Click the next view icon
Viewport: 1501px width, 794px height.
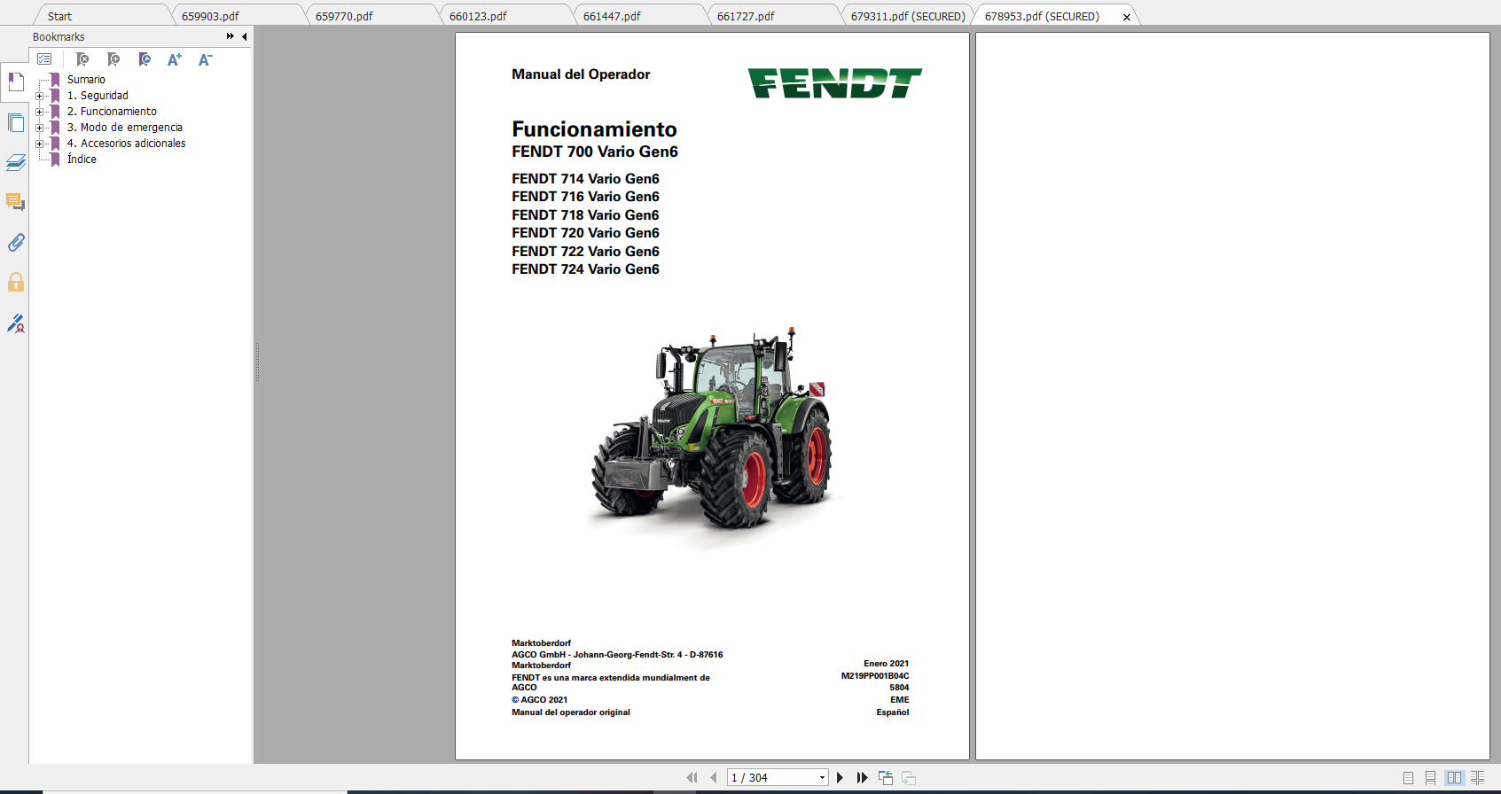(x=909, y=777)
